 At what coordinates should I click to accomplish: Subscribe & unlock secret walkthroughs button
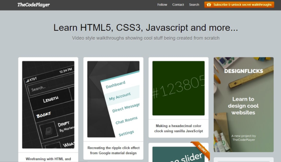click(x=239, y=5)
